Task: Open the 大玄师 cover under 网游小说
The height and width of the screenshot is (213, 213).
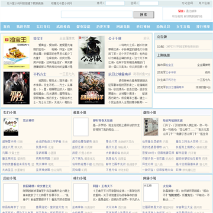Action: (151, 192)
